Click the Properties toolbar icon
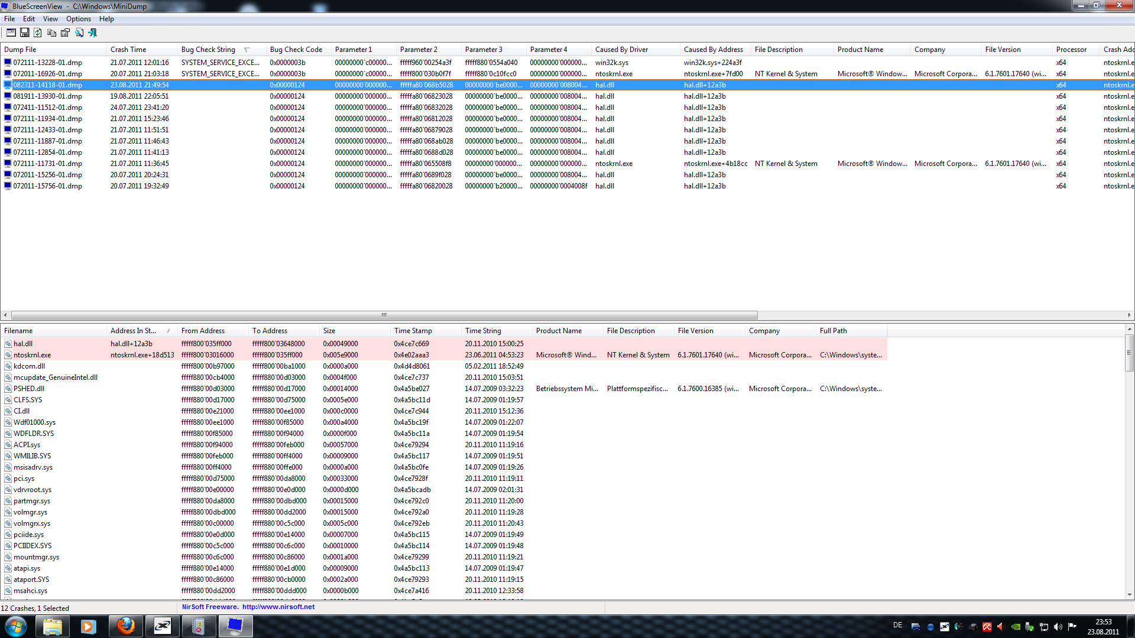This screenshot has height=638, width=1135. 65,32
